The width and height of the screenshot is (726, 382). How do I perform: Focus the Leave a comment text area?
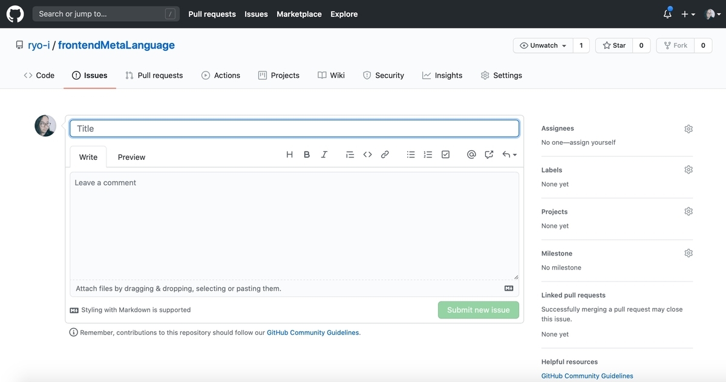point(295,226)
